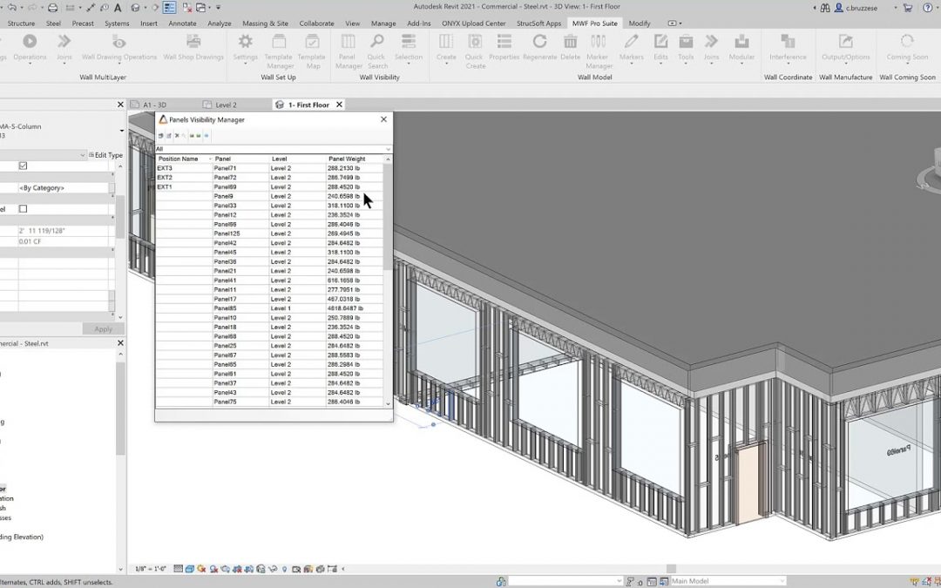Click the Quick Create wall tool
This screenshot has width=941, height=588.
pyautogui.click(x=475, y=51)
